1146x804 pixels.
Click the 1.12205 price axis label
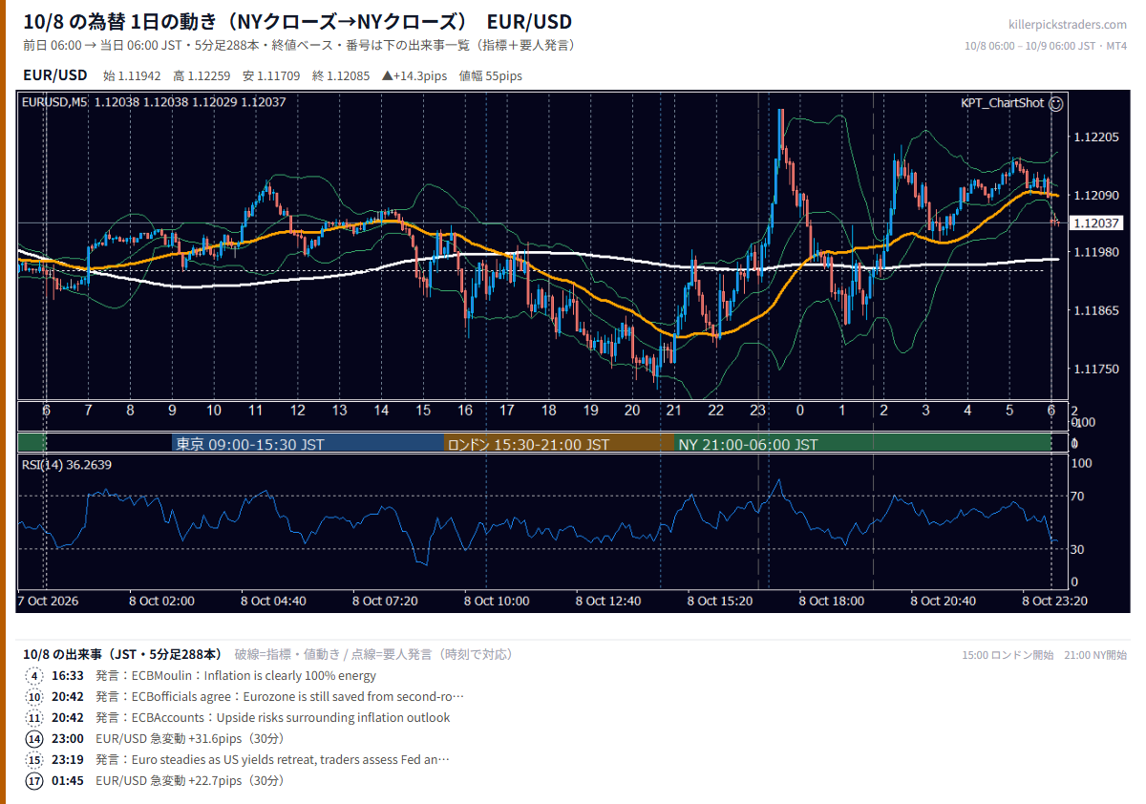pyautogui.click(x=1095, y=138)
